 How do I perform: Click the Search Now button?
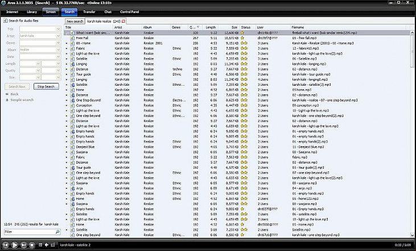pos(17,86)
